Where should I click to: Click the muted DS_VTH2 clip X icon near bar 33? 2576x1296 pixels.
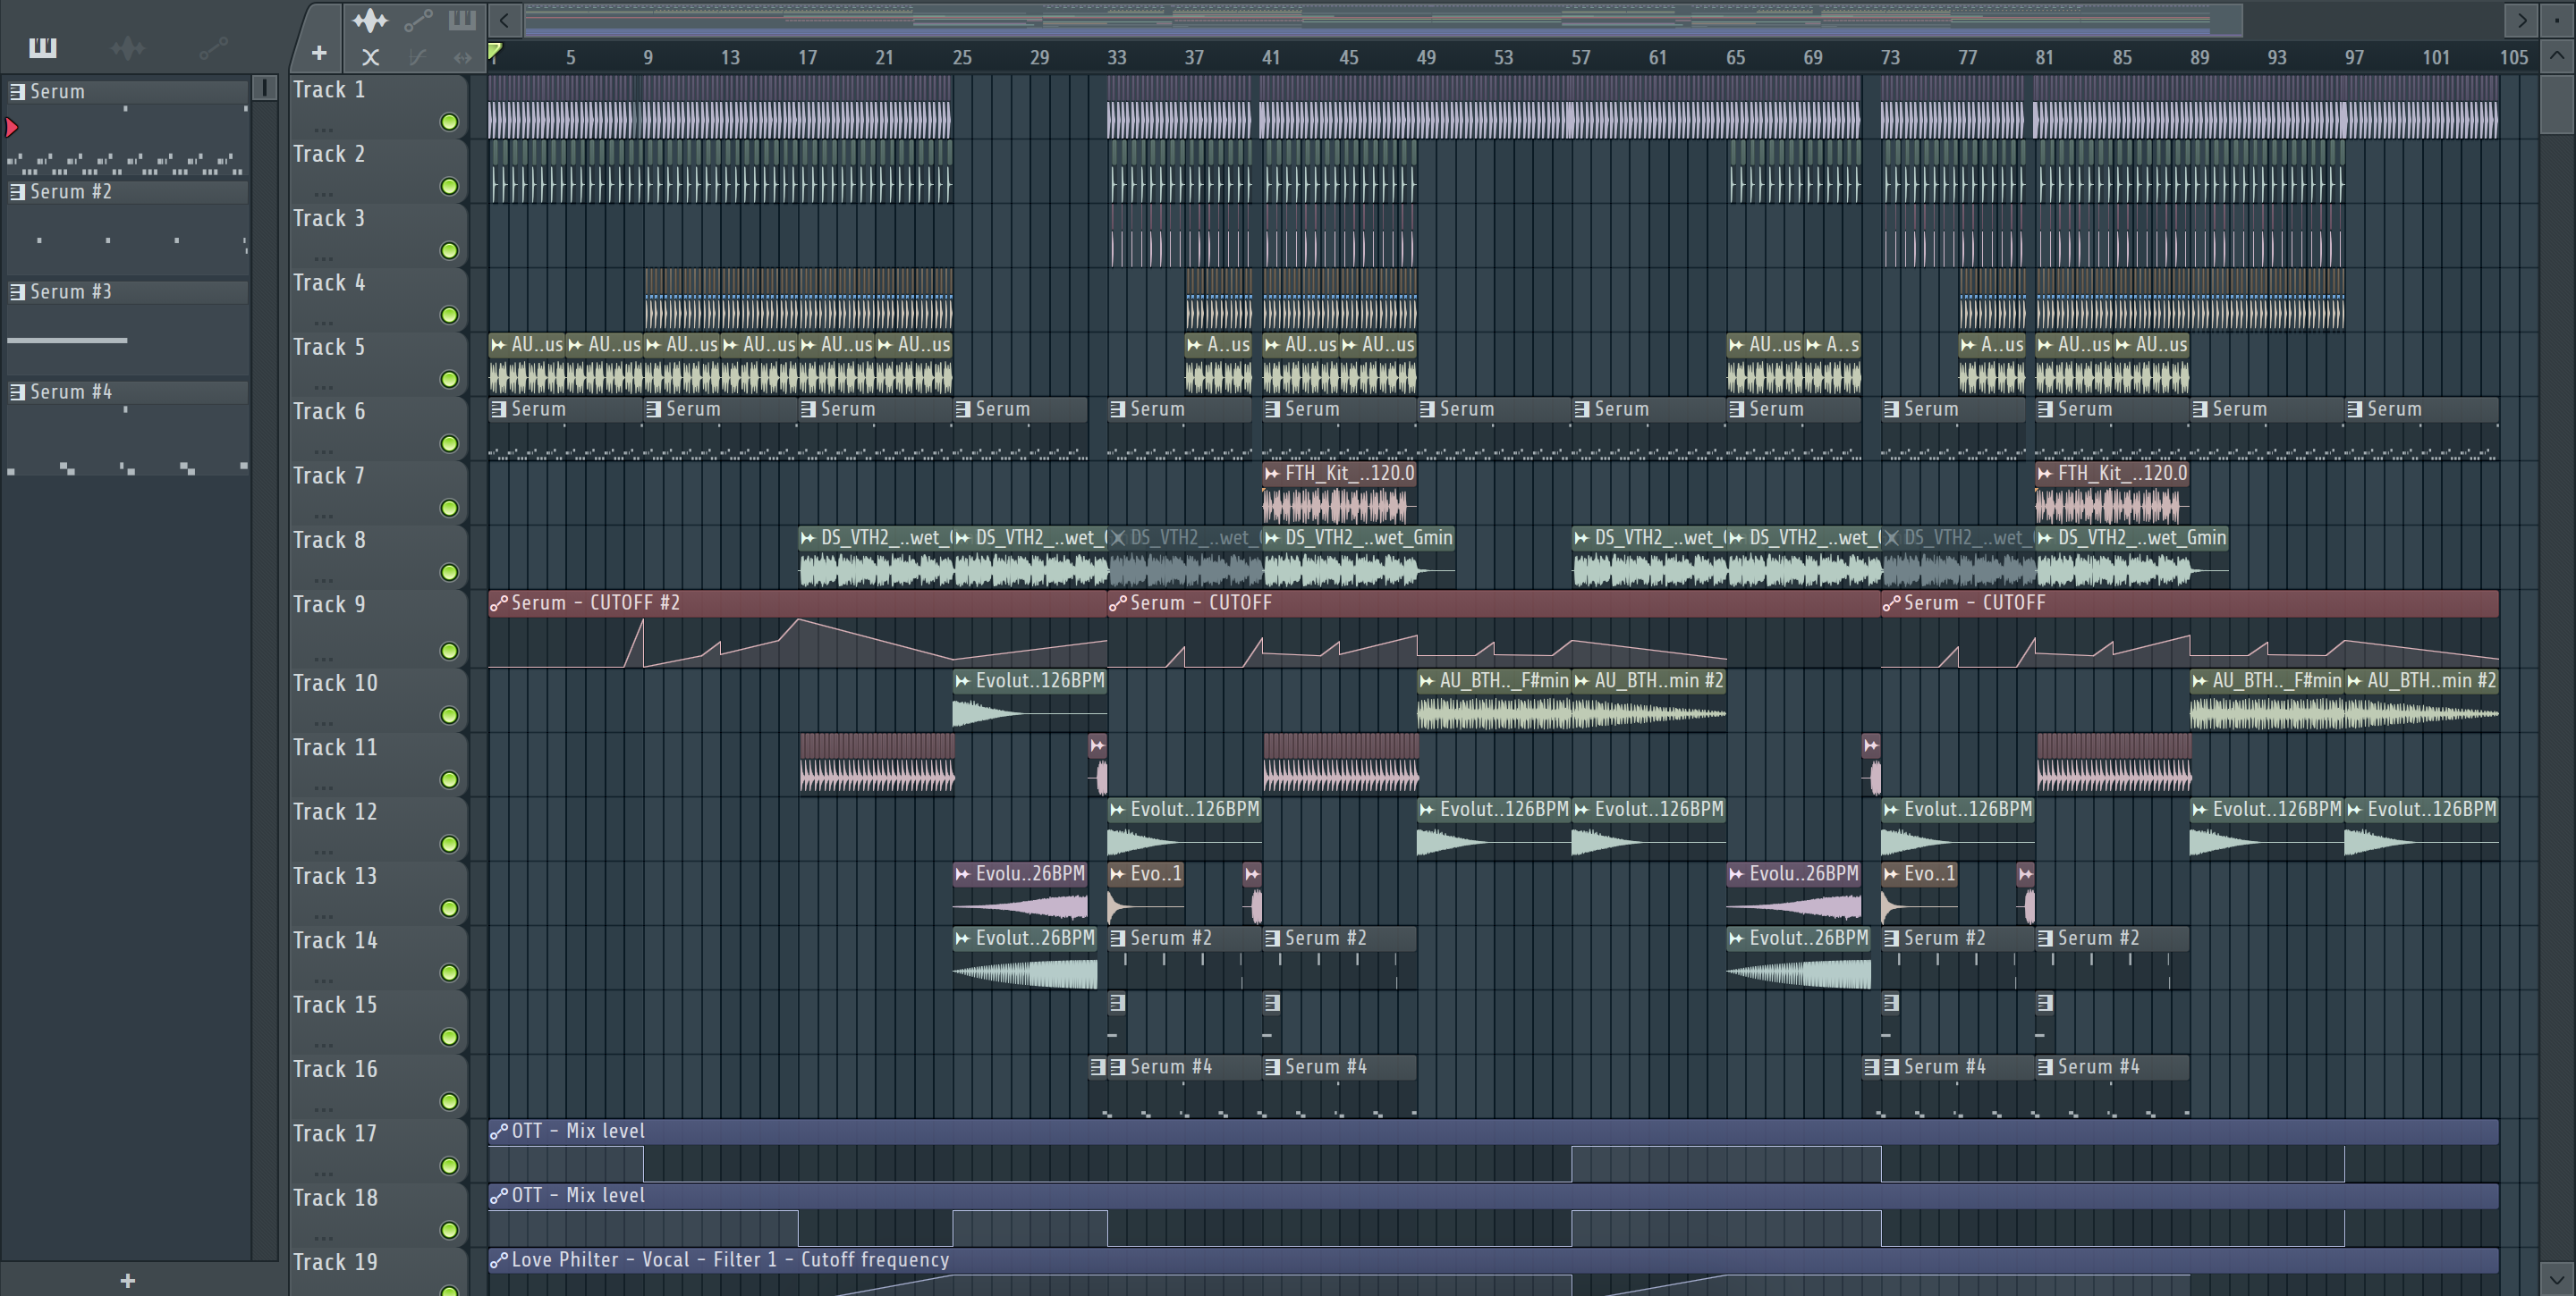click(x=1118, y=537)
